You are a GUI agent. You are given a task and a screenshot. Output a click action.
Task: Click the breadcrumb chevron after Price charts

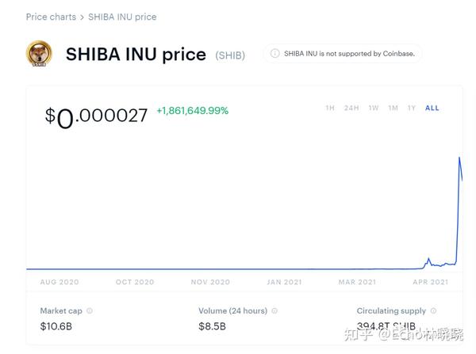[x=82, y=17]
